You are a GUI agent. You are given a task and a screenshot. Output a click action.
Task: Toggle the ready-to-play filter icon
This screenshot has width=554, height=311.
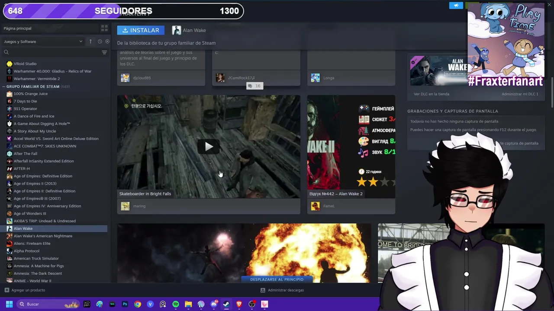tap(107, 41)
